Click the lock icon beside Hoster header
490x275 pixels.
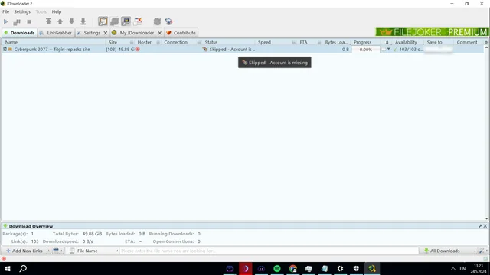(x=158, y=42)
